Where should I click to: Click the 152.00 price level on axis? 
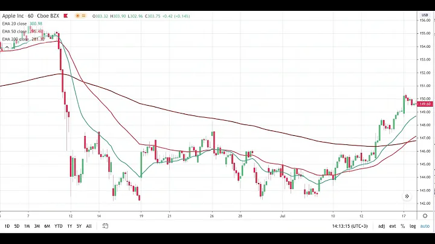coord(425,72)
